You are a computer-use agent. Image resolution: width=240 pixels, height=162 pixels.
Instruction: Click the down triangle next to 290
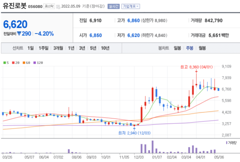coord(19,34)
